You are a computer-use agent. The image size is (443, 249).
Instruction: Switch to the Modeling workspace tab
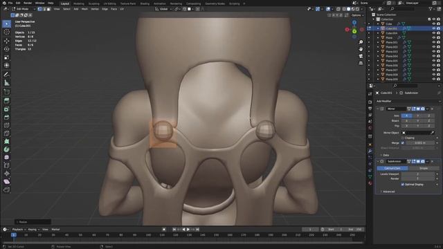pos(78,3)
